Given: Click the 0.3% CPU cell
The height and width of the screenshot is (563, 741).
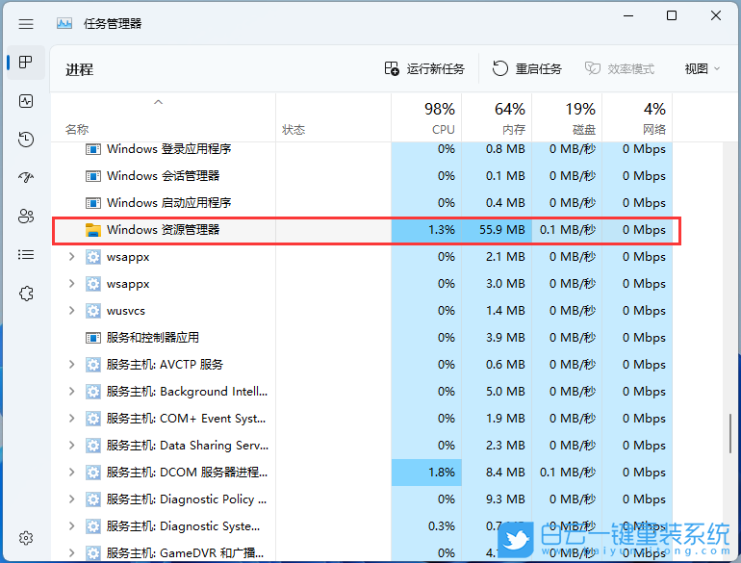Looking at the screenshot, I should (x=426, y=526).
